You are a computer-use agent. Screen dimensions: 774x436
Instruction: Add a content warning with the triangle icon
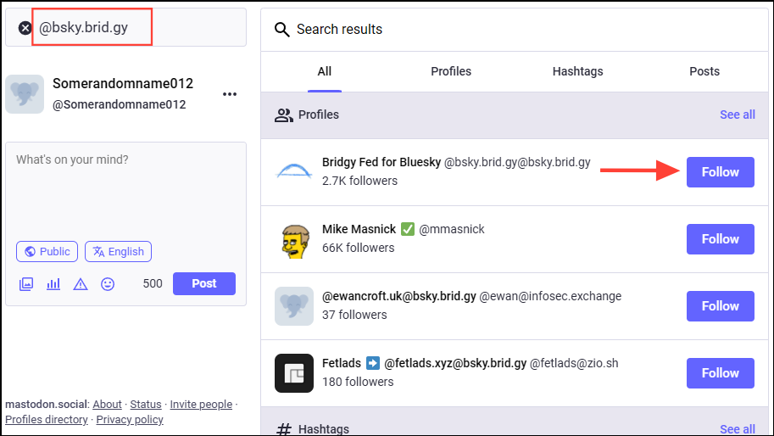81,284
